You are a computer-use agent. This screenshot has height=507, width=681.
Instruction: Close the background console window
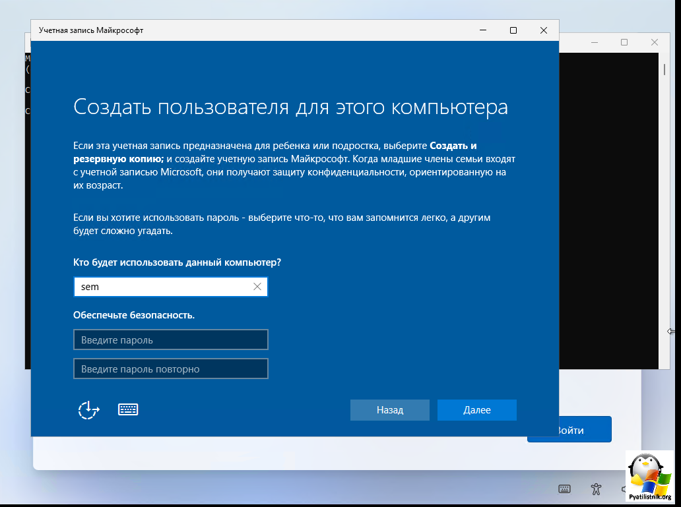pos(654,42)
